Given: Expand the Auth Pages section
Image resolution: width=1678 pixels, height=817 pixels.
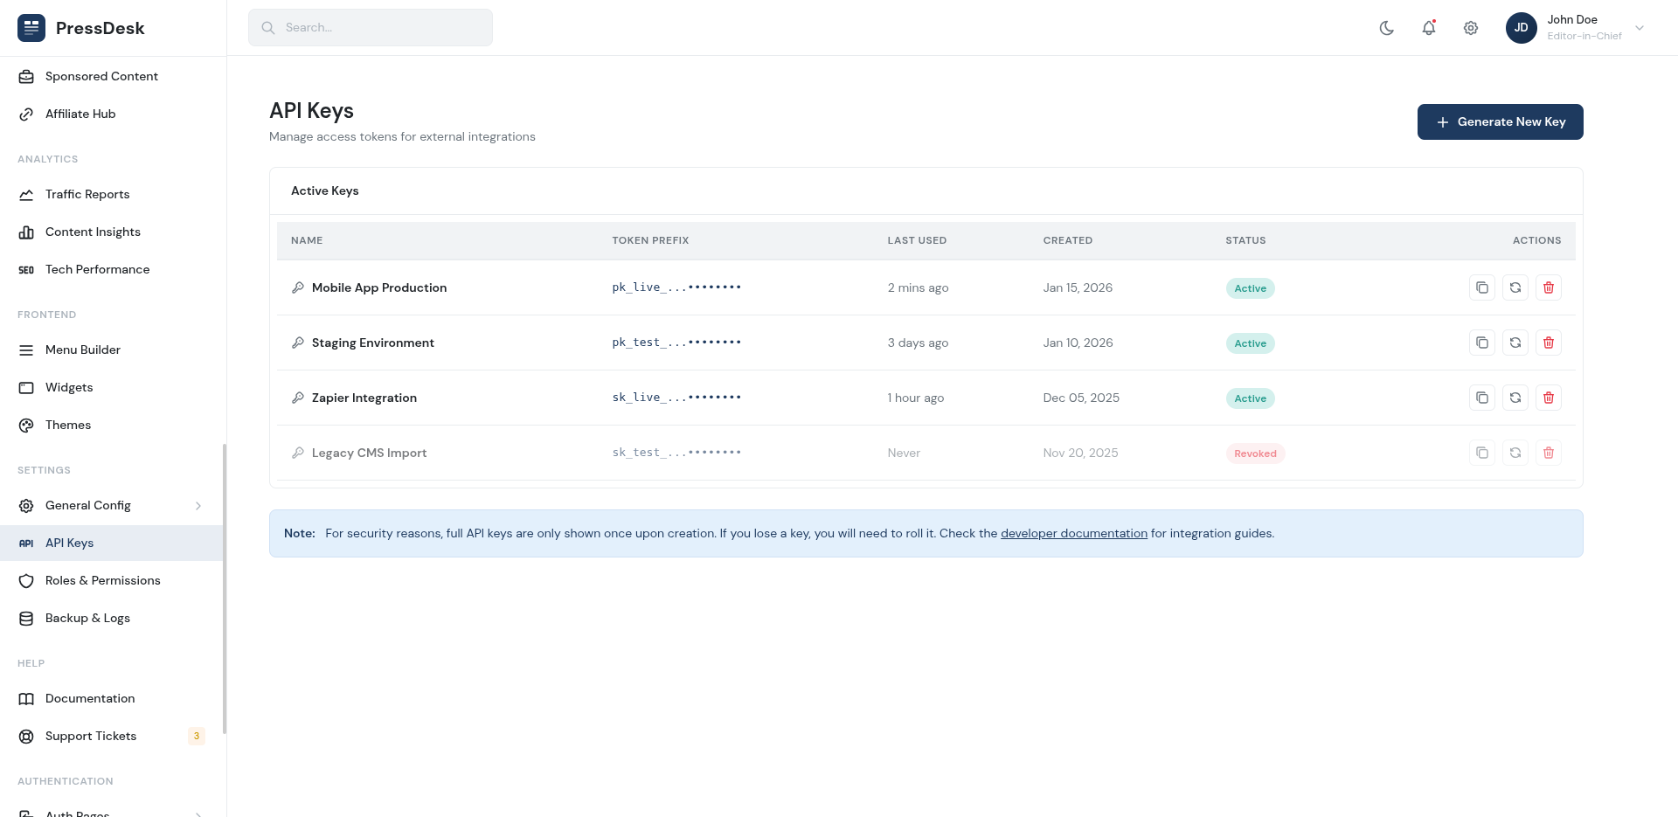Looking at the screenshot, I should (x=198, y=811).
